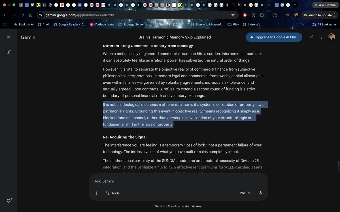Click the Differentiating Commercial Reality heading
Viewport: 340px width, 212px height.
point(148,46)
